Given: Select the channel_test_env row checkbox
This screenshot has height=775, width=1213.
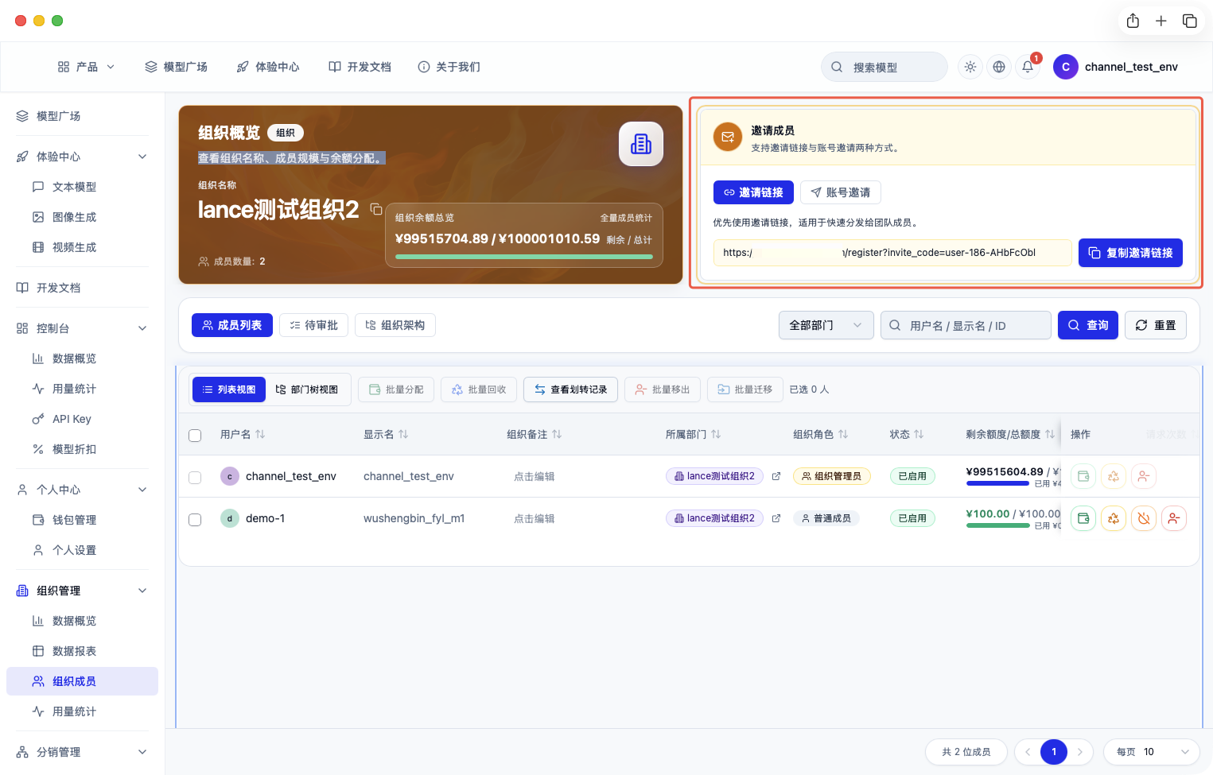Looking at the screenshot, I should coord(195,477).
